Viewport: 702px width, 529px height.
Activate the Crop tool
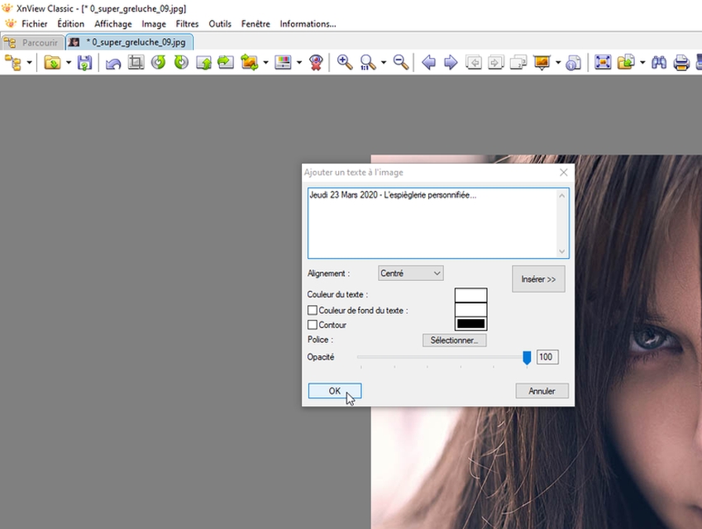click(x=136, y=62)
